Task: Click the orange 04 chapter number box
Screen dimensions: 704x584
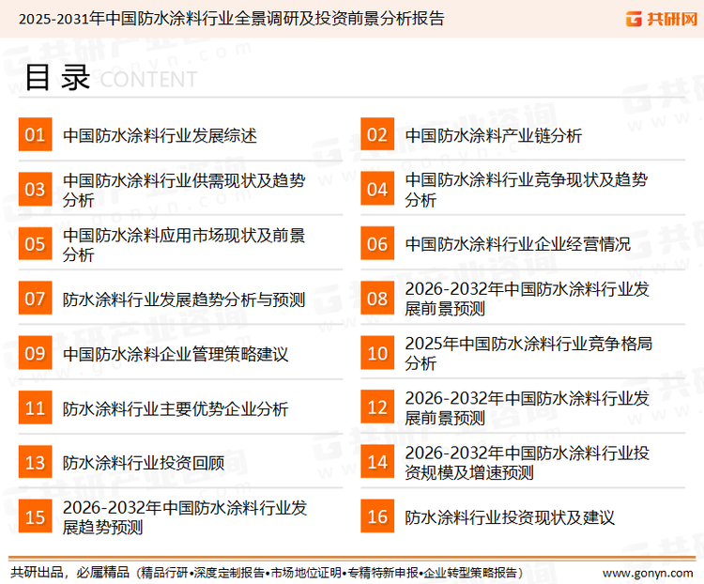Action: pos(377,189)
